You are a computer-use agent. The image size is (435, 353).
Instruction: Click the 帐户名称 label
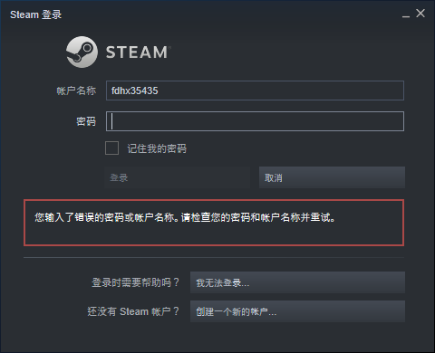(x=76, y=91)
